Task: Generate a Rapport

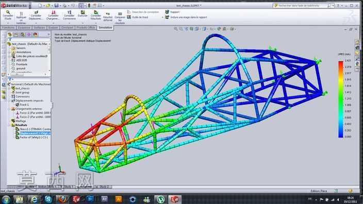Action: 172,12
